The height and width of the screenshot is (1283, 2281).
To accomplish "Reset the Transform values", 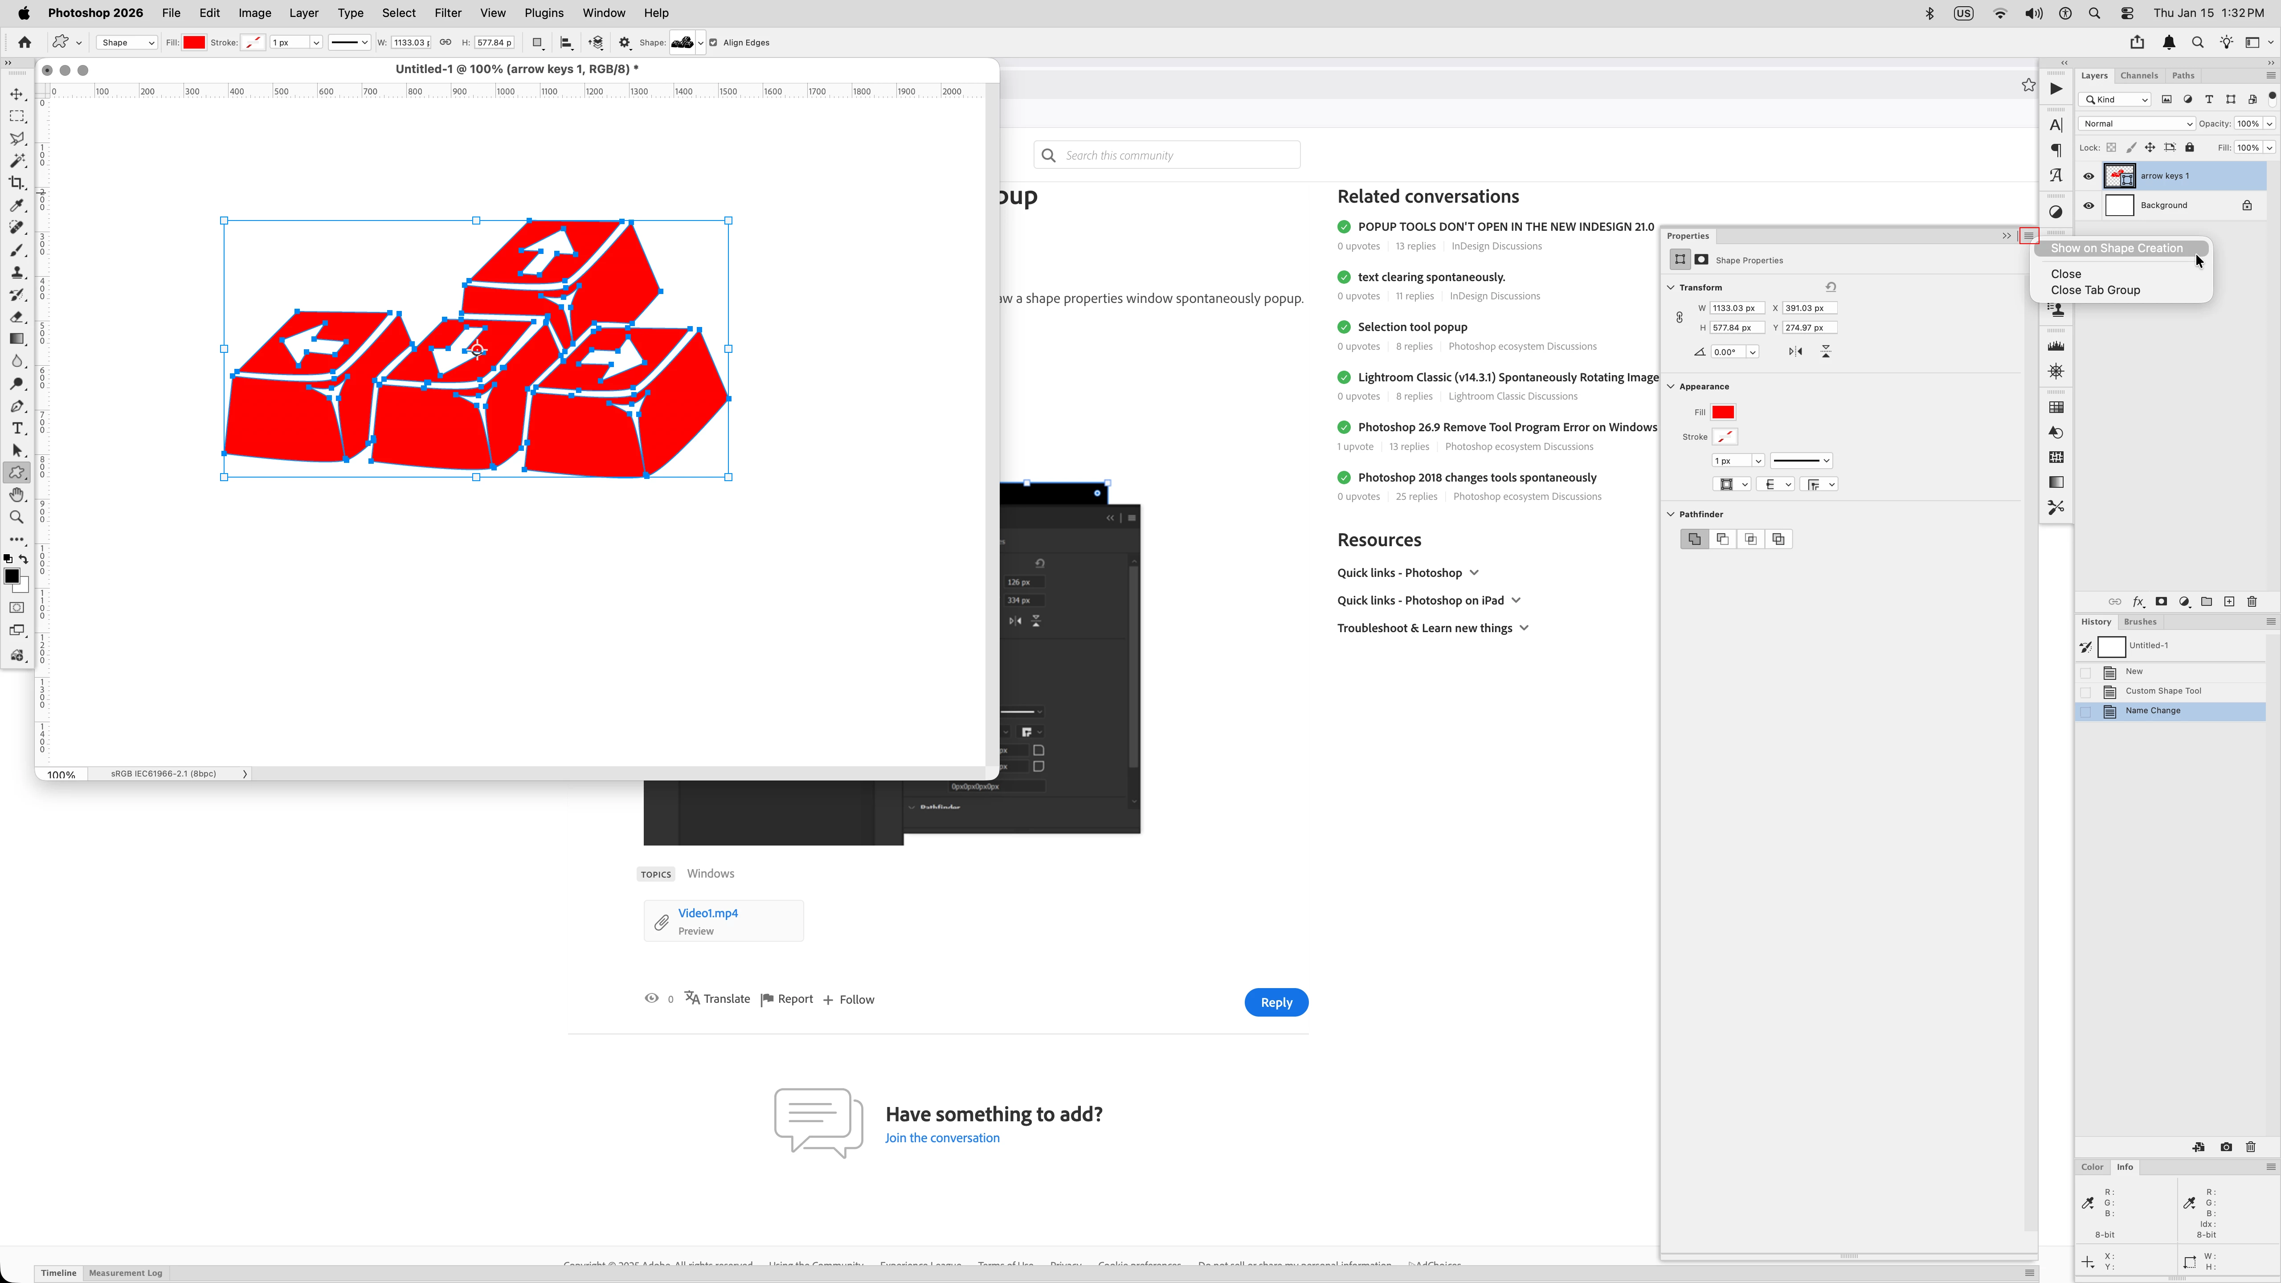I will tap(1830, 288).
